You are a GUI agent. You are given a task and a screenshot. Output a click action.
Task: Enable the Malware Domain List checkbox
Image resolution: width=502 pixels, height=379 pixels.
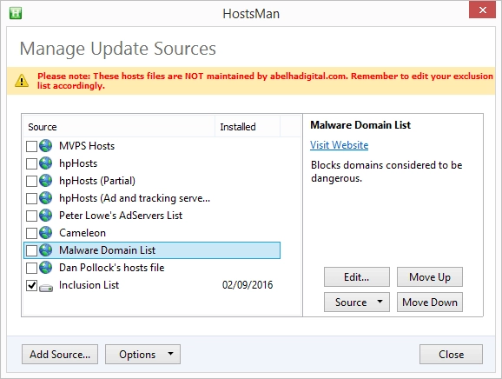[x=31, y=250]
